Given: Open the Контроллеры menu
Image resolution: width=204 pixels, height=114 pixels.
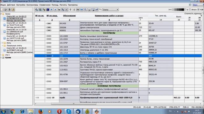Looking at the screenshot, I should (x=32, y=5).
